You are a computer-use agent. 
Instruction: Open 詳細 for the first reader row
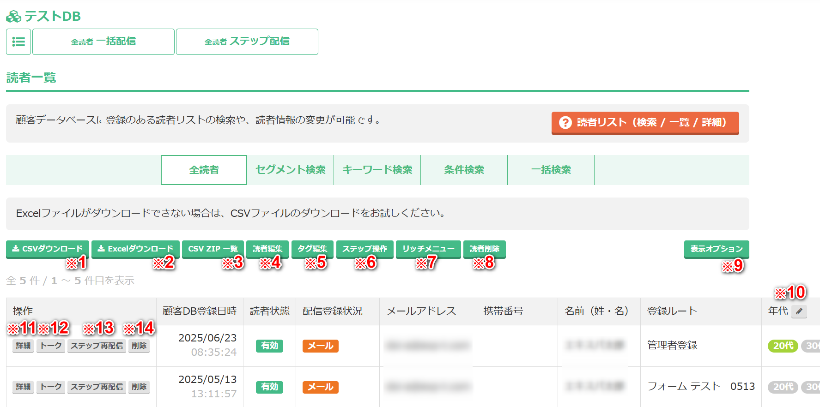tap(23, 346)
